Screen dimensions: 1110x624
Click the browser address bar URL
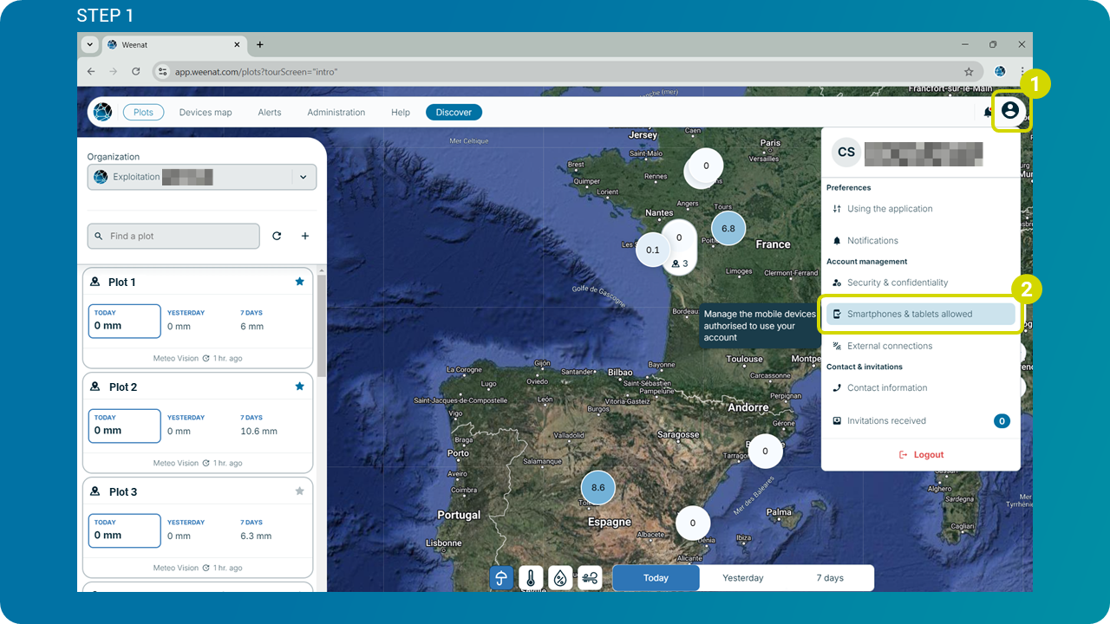click(x=257, y=72)
